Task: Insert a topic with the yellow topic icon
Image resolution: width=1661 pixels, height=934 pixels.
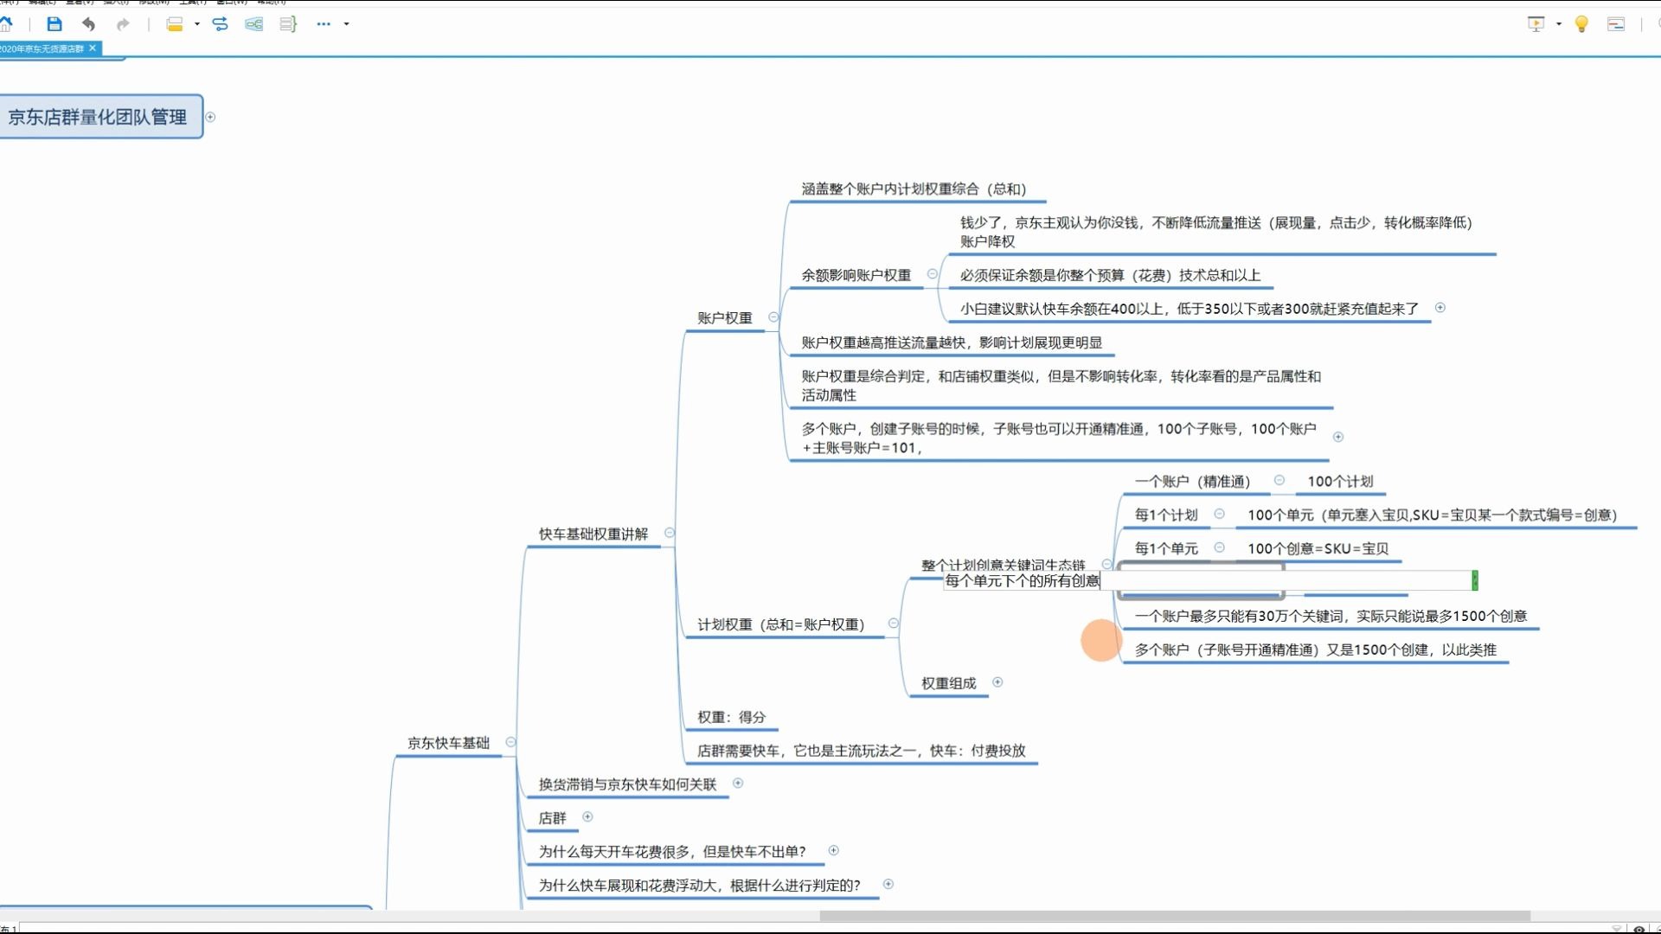Action: [x=175, y=24]
